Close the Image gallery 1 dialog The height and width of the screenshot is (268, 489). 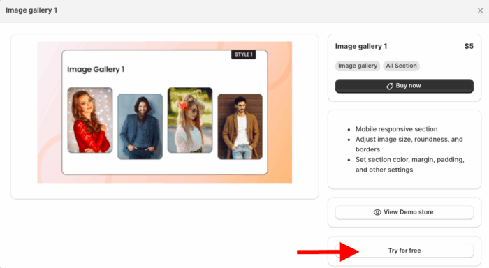click(480, 10)
